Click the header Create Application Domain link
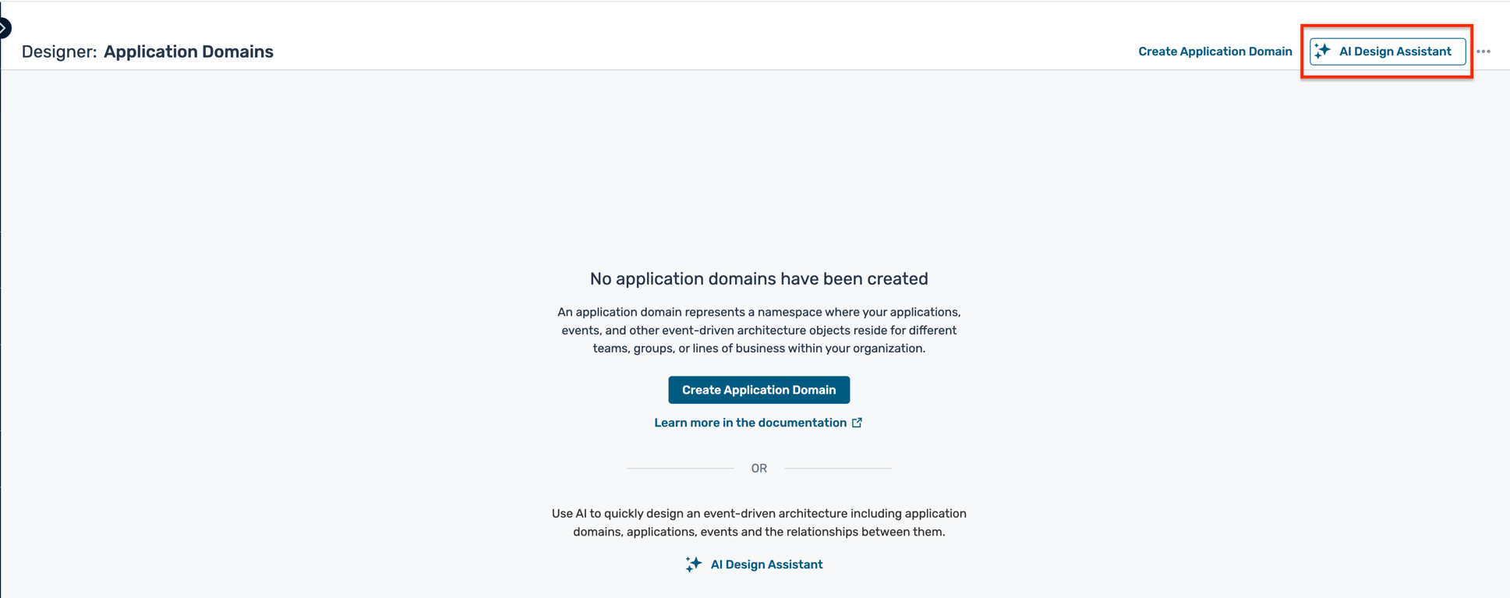 pyautogui.click(x=1215, y=51)
